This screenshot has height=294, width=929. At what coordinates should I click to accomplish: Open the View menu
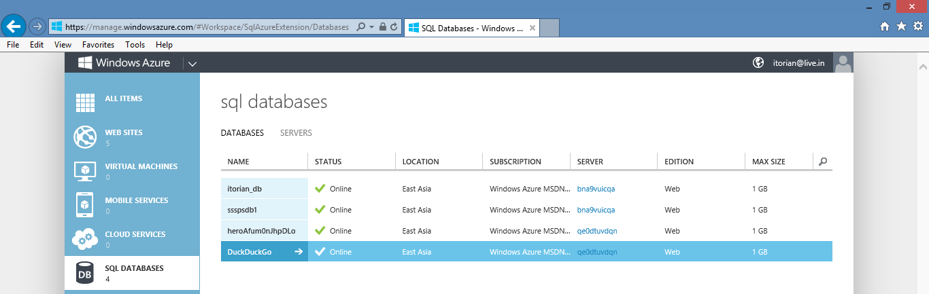63,45
